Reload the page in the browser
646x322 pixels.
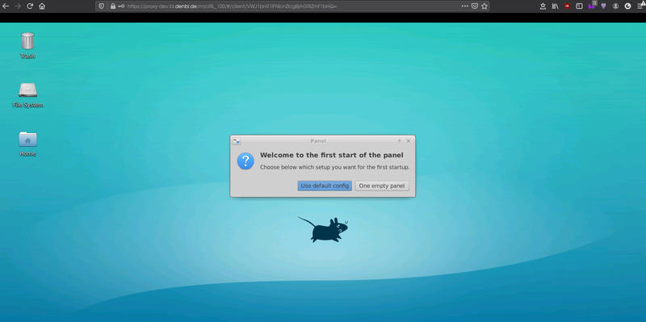[x=30, y=6]
